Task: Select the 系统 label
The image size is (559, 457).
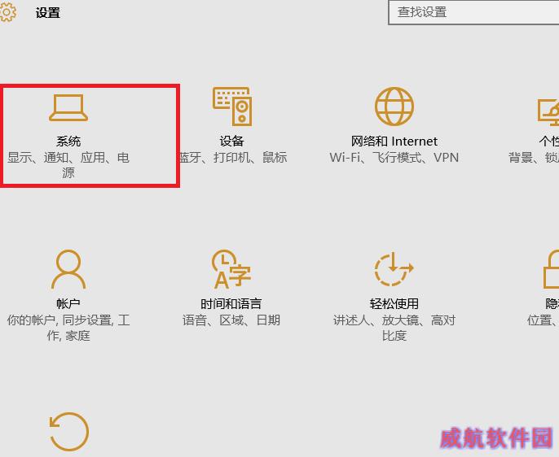Action: [68, 141]
